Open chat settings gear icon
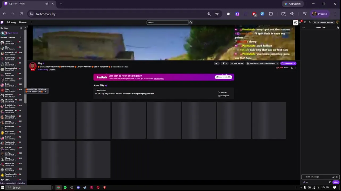Screen dimensions: 341x191 (x=330, y=183)
